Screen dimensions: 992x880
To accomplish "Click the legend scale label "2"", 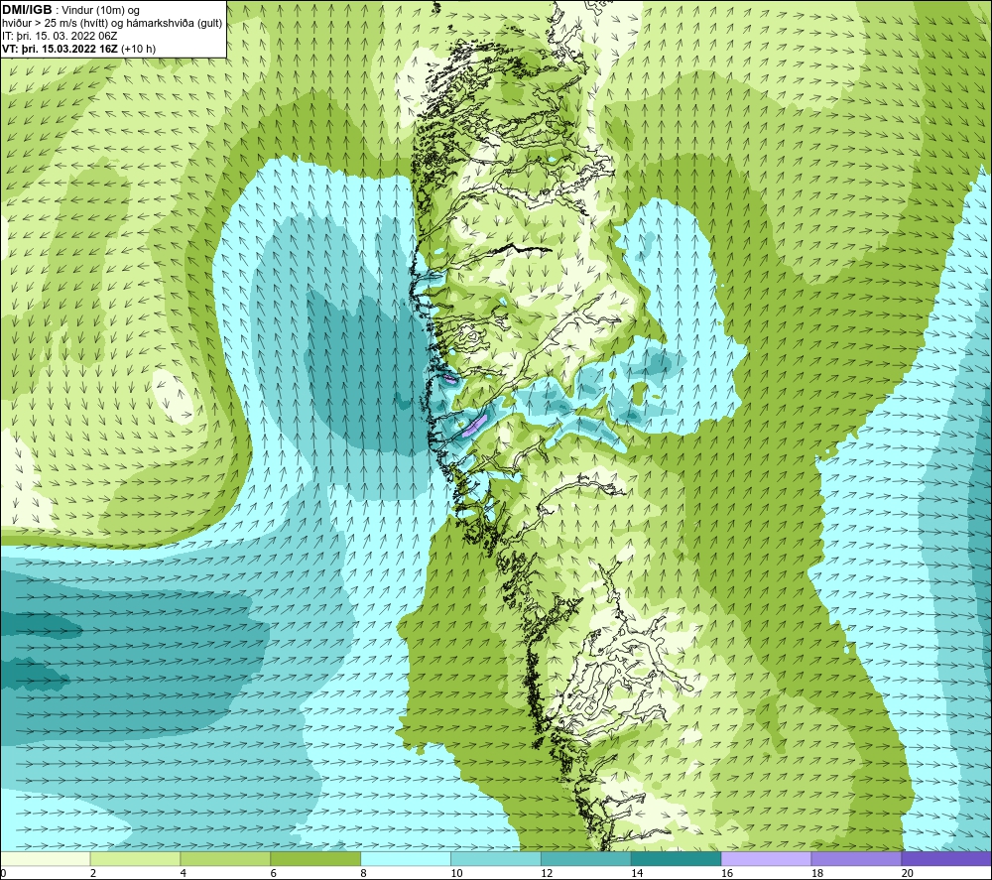I will tap(93, 874).
